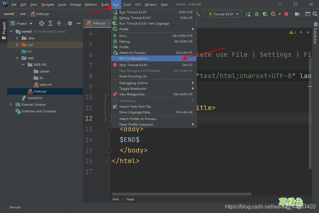Open Project panel settings gear

pos(70,24)
